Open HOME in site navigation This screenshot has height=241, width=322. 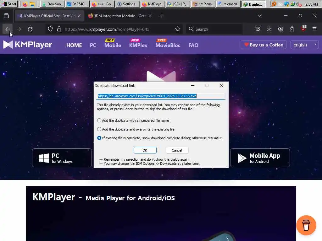(74, 45)
